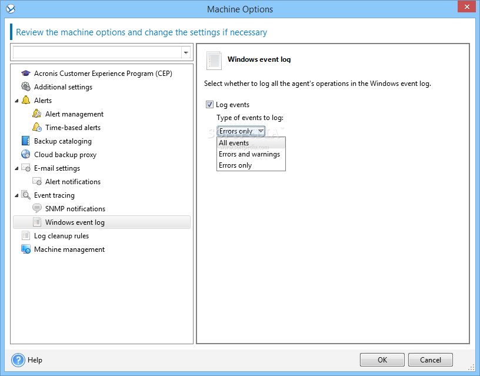Click the Cloud backup proxy globe icon
Screen dimensions: 480x376
click(x=26, y=154)
